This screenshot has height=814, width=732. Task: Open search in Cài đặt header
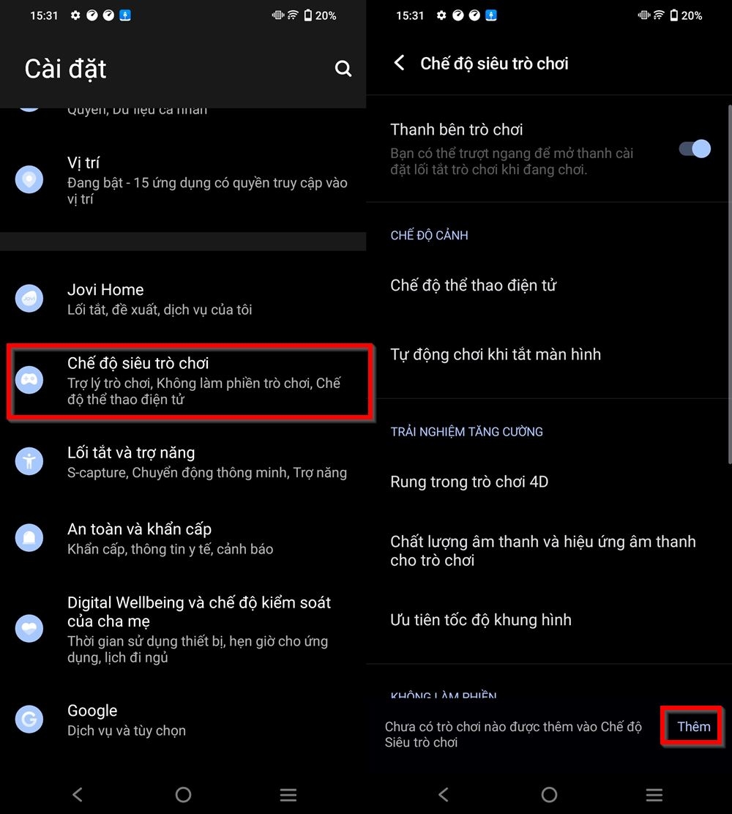coord(343,69)
